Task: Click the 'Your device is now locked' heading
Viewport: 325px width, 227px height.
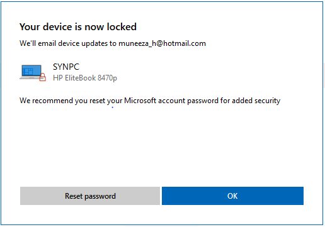Action: tap(78, 27)
